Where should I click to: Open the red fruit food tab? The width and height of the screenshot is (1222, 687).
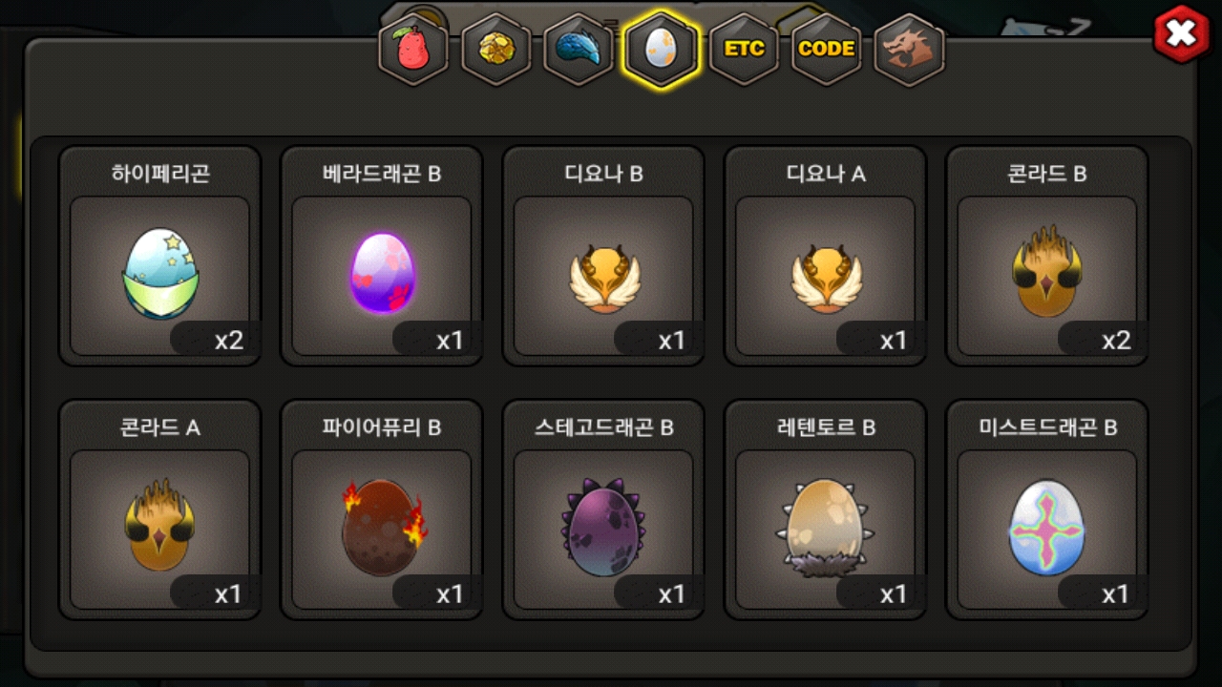413,49
